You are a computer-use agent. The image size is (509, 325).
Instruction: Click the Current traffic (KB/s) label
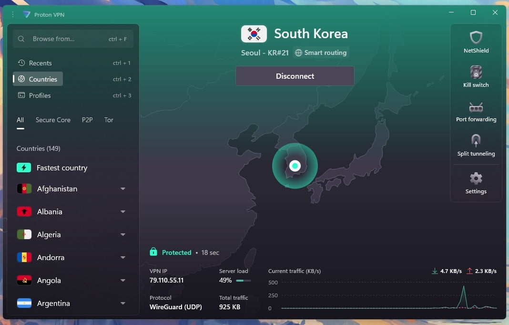click(x=295, y=271)
